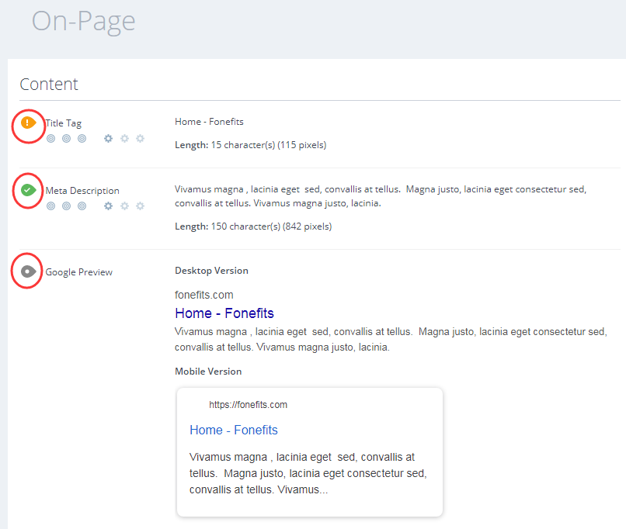Open the mobile preview Home - Fonefits link
The height and width of the screenshot is (529, 626).
tap(233, 430)
